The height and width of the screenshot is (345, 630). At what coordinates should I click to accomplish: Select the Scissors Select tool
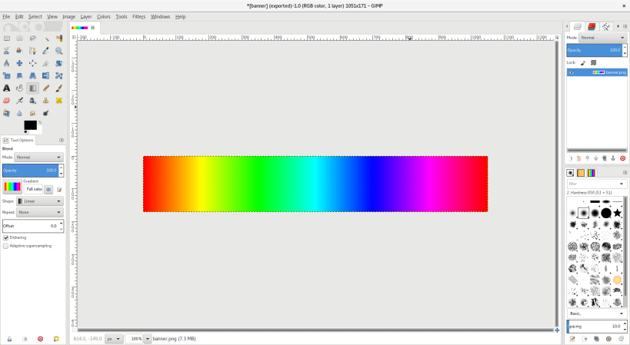(x=6, y=51)
